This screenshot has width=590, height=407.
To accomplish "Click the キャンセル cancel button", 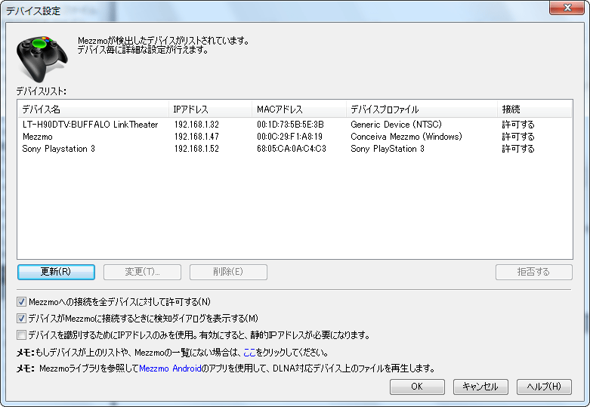I will (480, 387).
